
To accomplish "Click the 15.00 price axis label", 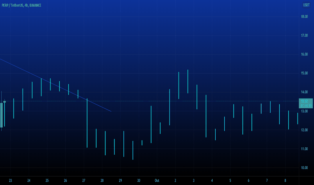I will click(304, 73).
